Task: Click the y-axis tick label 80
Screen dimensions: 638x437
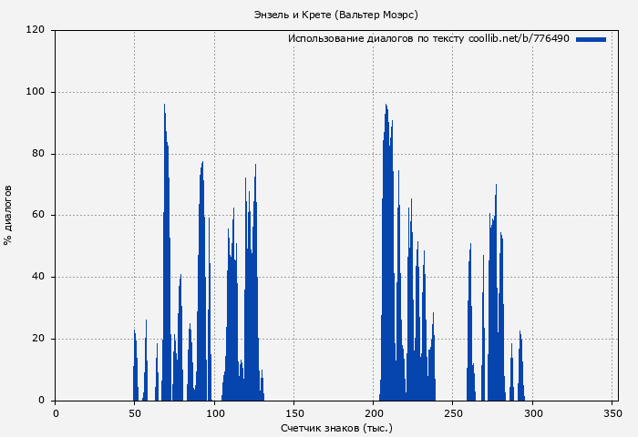Action: coord(38,154)
